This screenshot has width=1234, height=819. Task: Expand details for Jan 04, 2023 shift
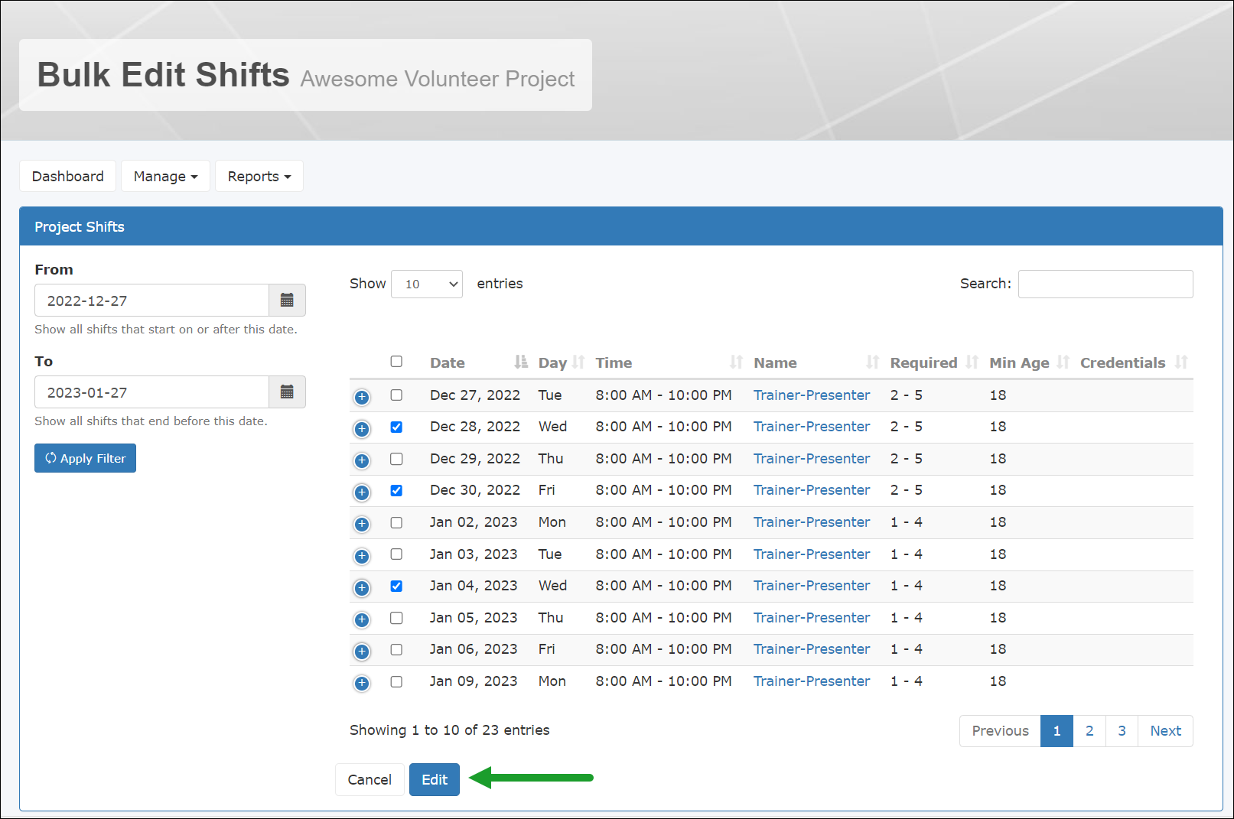click(362, 588)
